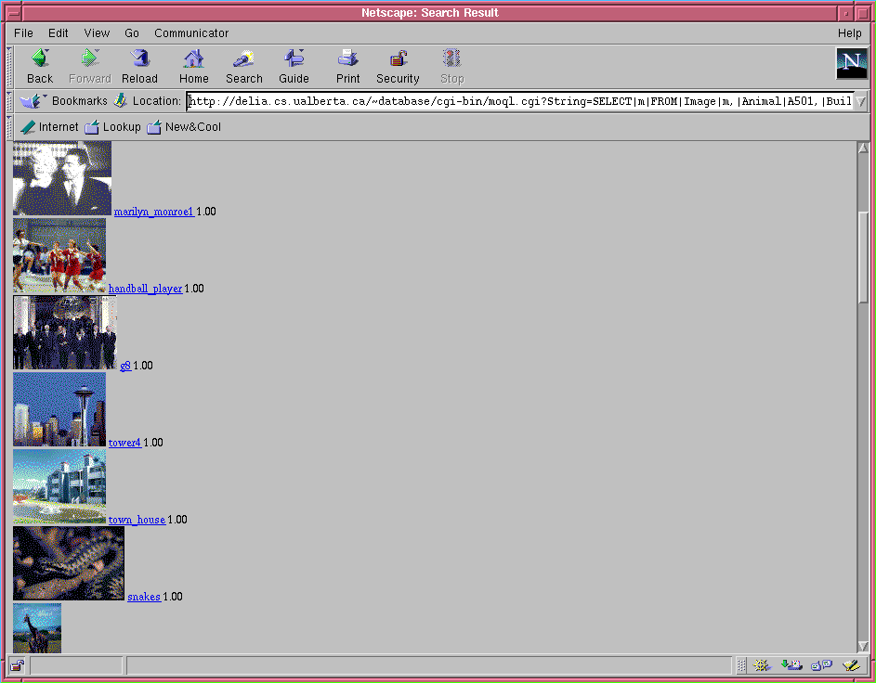This screenshot has width=876, height=683.
Task: Open the handball_player link
Action: [145, 289]
